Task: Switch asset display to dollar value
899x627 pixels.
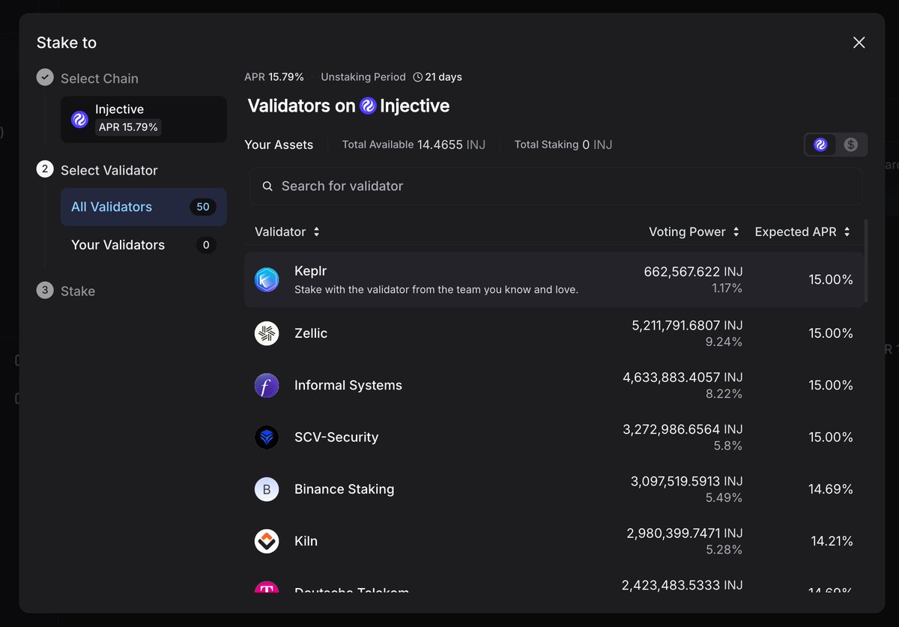Action: tap(850, 145)
